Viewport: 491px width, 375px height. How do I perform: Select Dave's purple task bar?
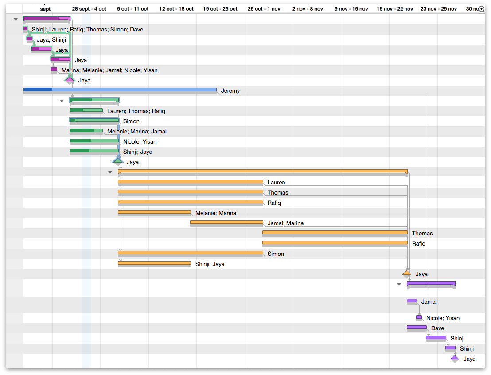(x=417, y=328)
